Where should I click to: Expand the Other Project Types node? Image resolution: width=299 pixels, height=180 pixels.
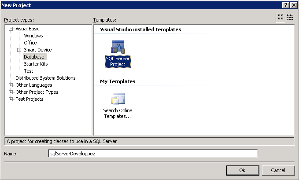[x=11, y=92]
